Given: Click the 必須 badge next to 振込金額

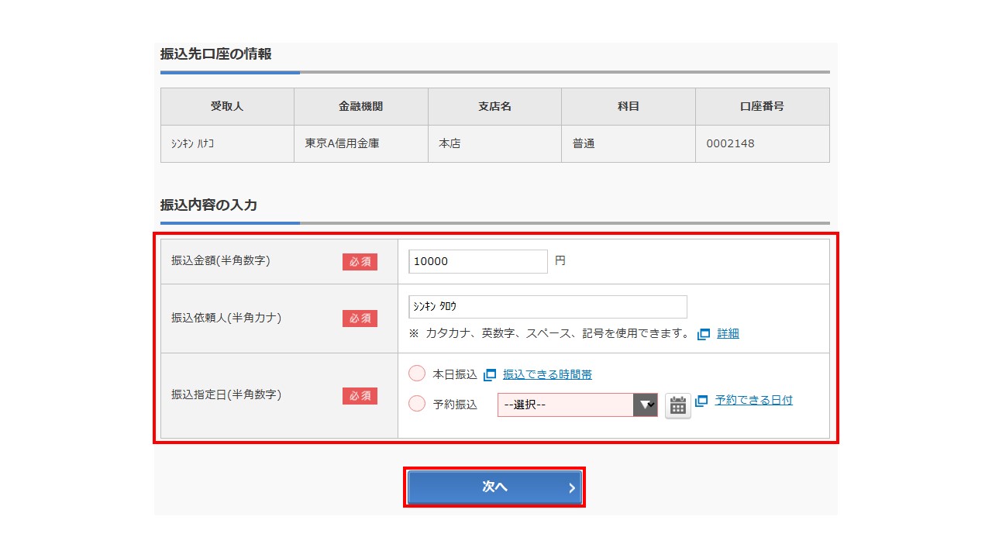Looking at the screenshot, I should (x=360, y=262).
